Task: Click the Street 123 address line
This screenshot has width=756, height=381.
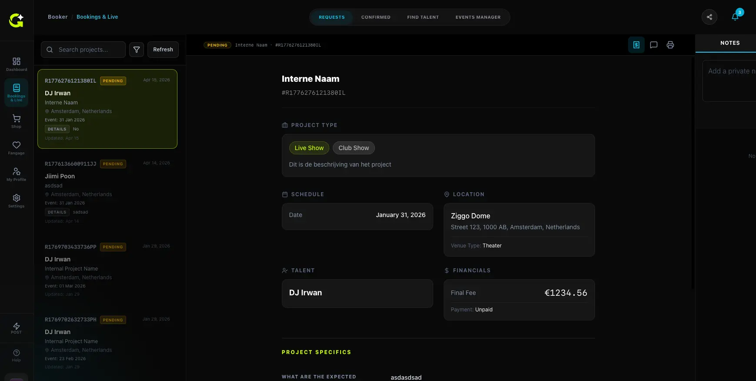Action: click(515, 227)
